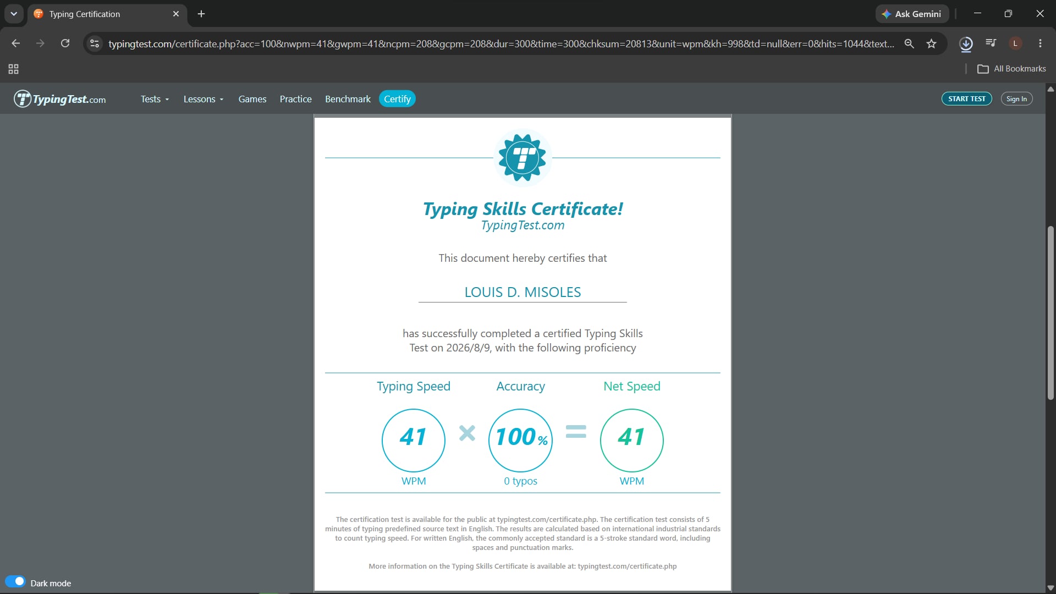The height and width of the screenshot is (594, 1056).
Task: Close the Typing Certification tab
Action: [176, 14]
